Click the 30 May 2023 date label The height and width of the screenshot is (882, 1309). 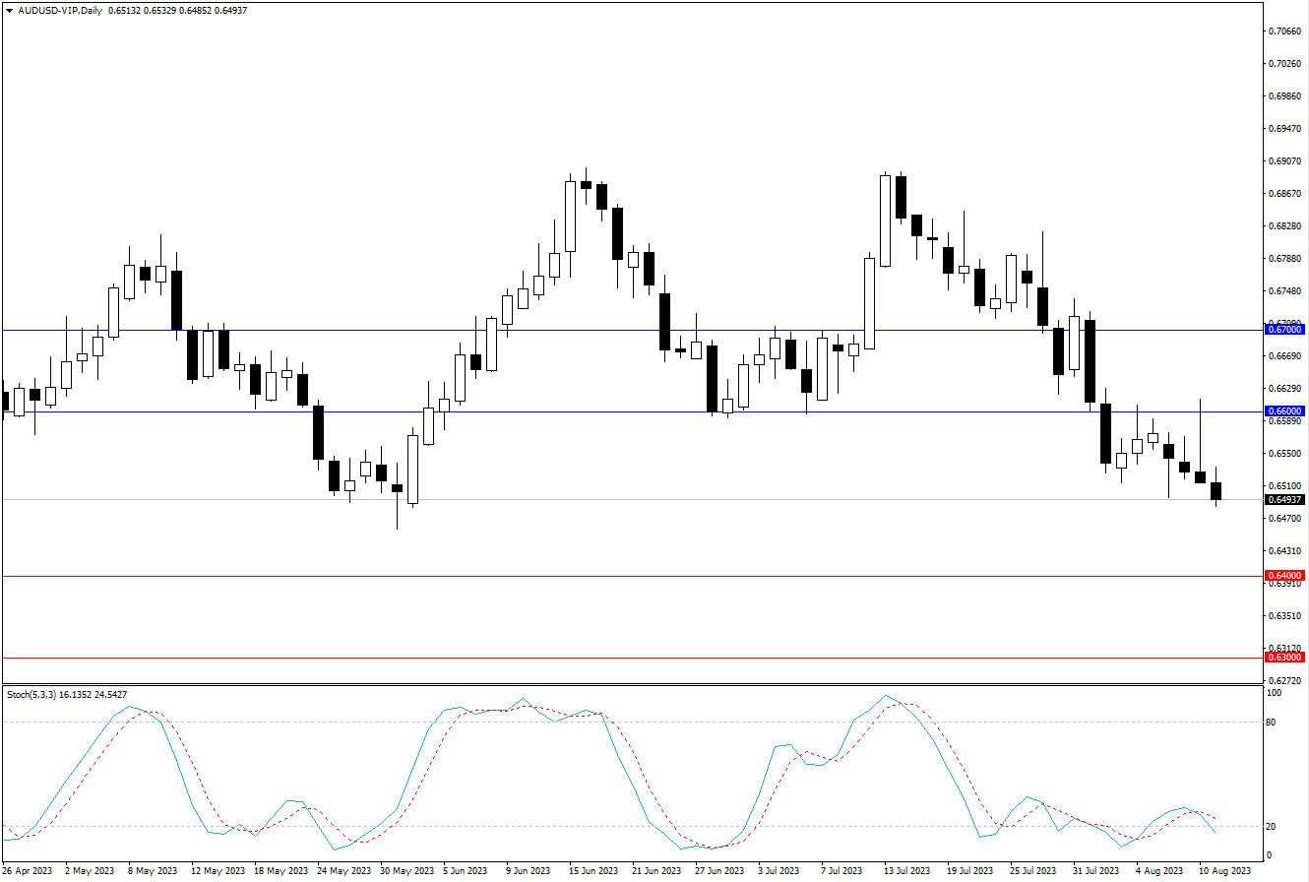coord(407,871)
